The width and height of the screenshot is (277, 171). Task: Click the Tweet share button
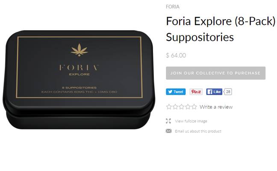tap(176, 92)
